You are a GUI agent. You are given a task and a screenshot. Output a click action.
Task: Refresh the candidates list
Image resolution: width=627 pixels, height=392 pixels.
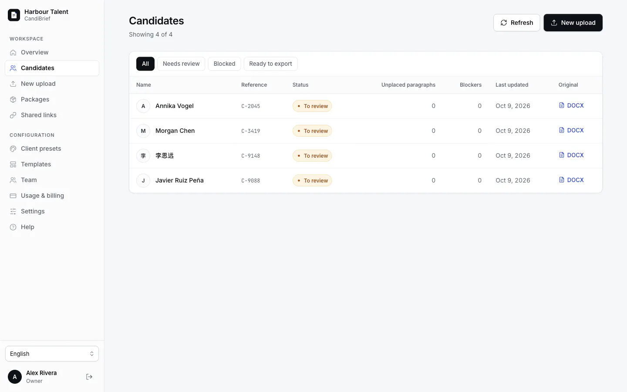point(516,23)
